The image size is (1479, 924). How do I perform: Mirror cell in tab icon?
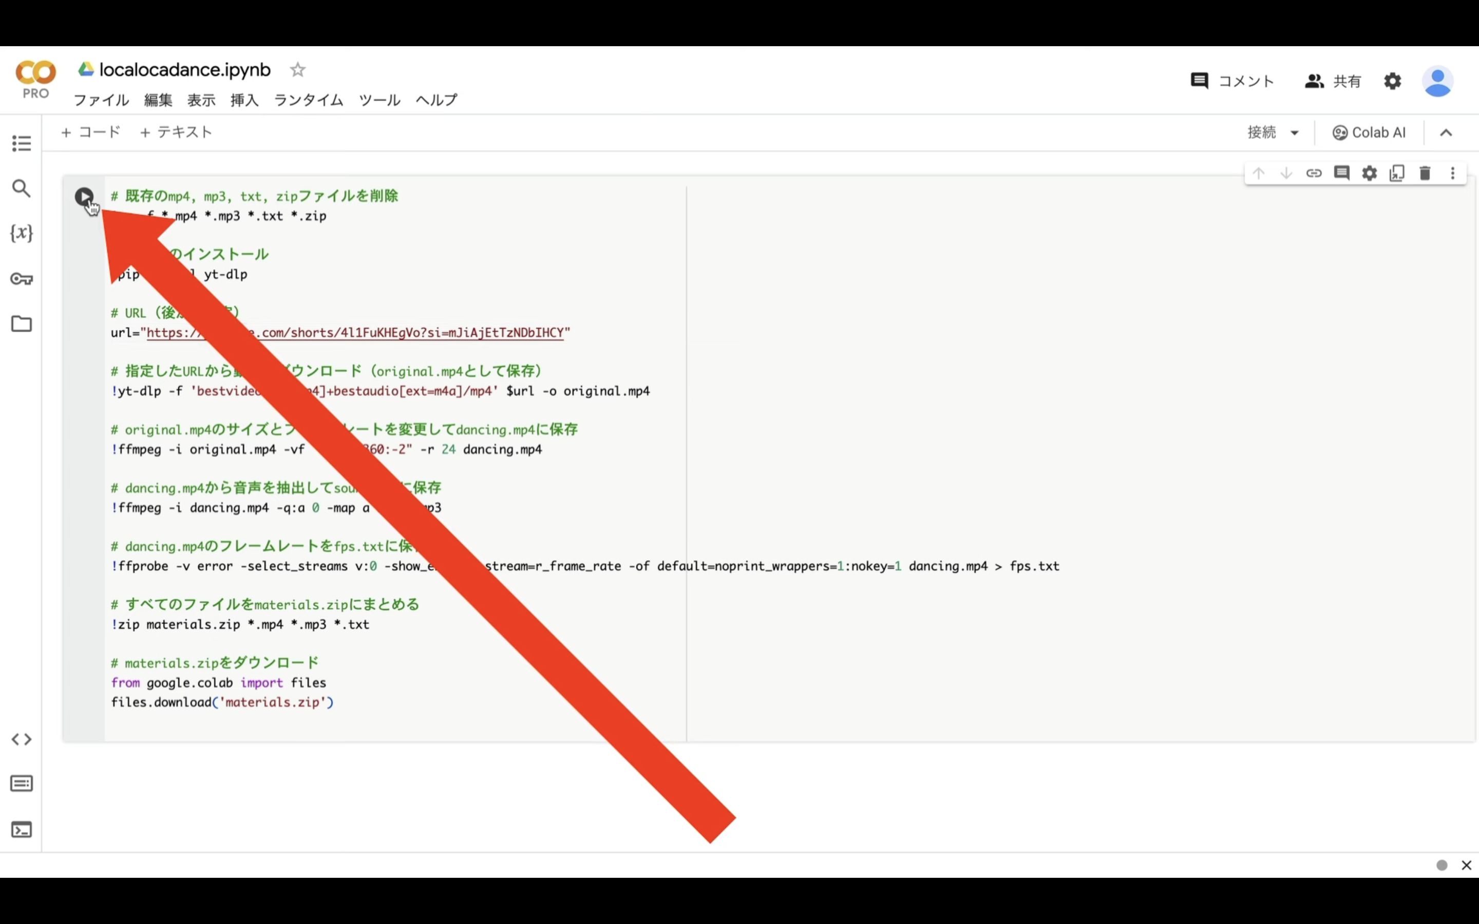pos(1397,173)
